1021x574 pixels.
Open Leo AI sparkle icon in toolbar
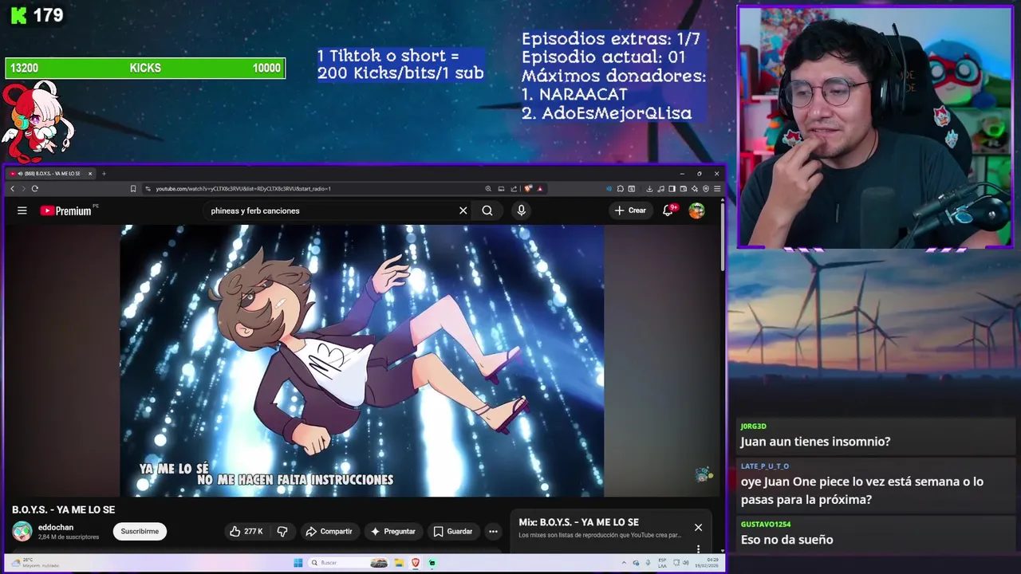click(x=695, y=189)
